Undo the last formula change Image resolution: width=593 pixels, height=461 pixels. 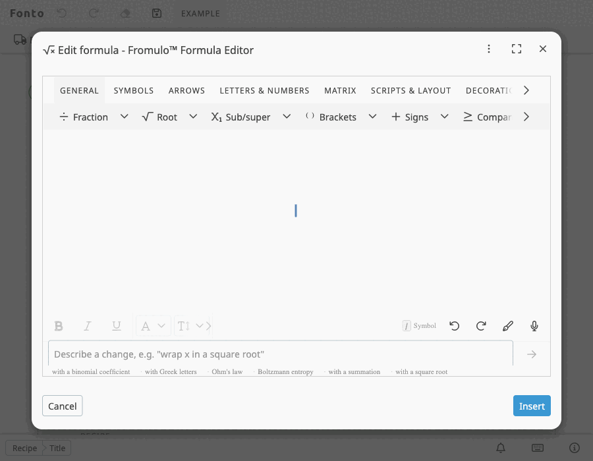coord(455,325)
